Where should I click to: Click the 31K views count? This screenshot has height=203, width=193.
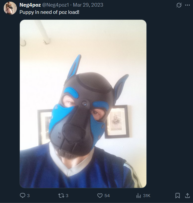(146, 195)
